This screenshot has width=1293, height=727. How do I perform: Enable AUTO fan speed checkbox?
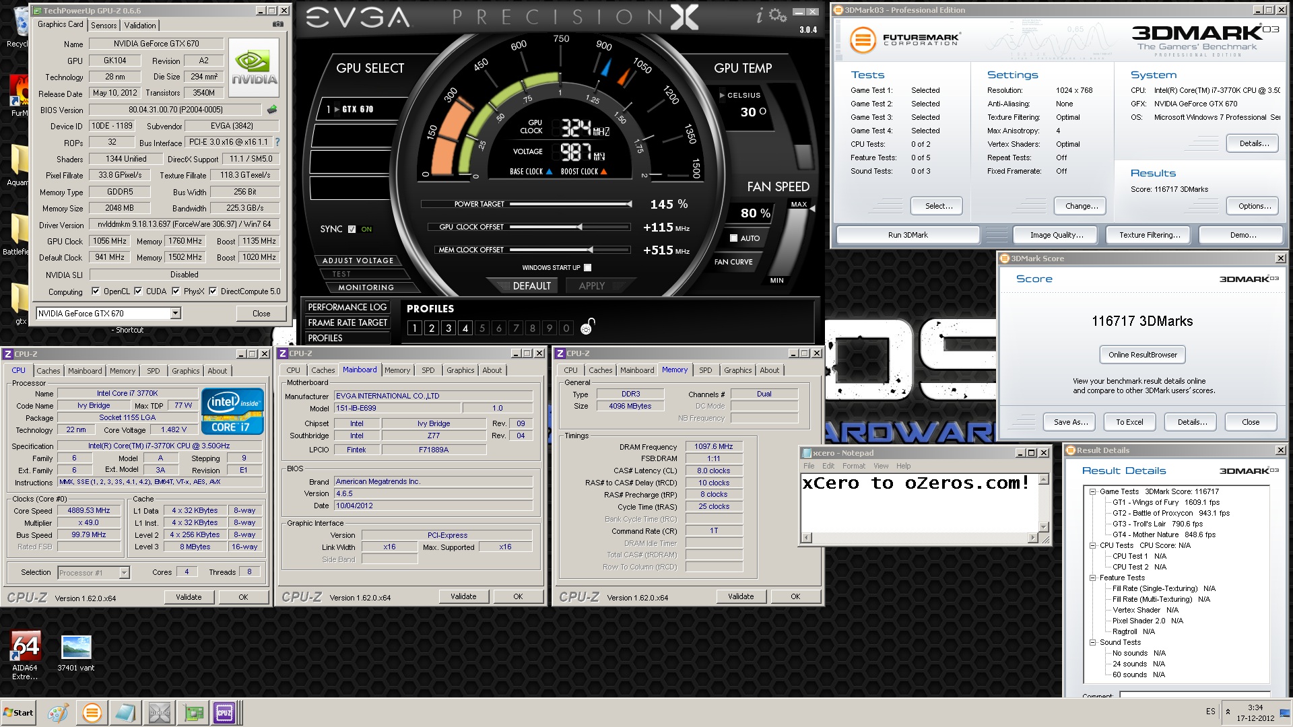[733, 238]
